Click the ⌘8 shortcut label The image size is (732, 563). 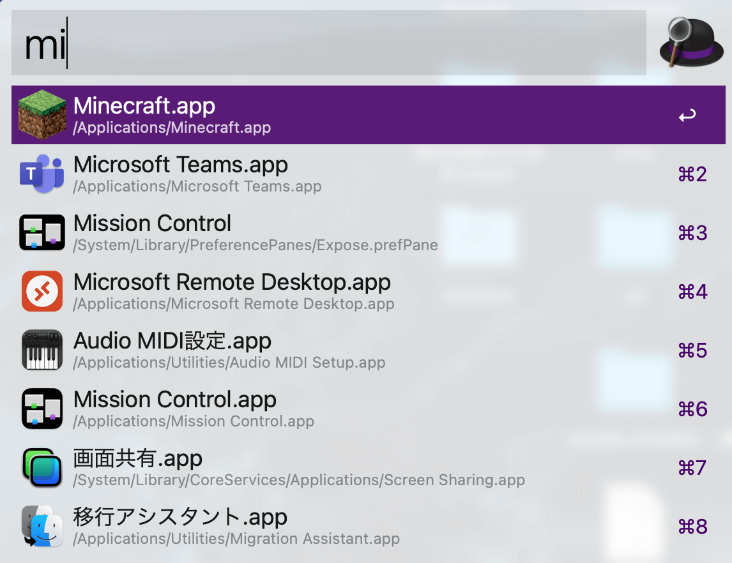tap(693, 527)
